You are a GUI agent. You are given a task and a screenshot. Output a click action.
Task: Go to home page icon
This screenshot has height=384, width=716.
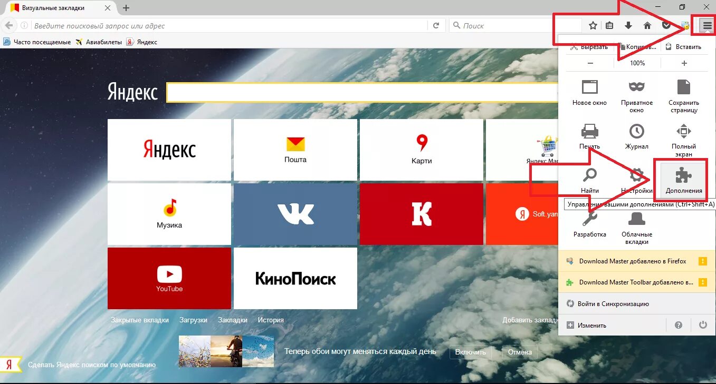click(x=647, y=25)
